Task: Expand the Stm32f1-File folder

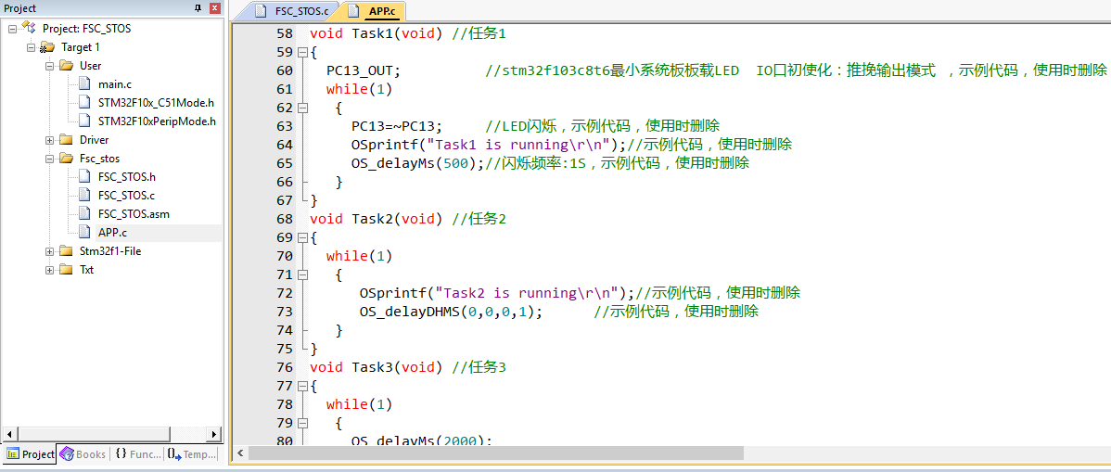Action: click(49, 251)
